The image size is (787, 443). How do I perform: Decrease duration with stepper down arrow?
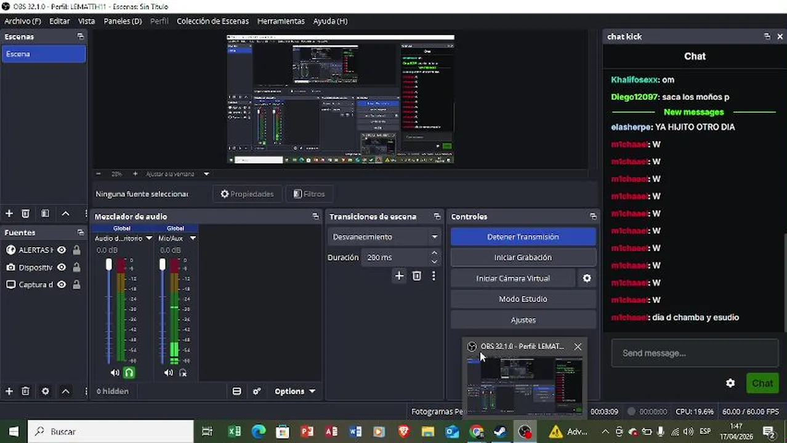[434, 261]
